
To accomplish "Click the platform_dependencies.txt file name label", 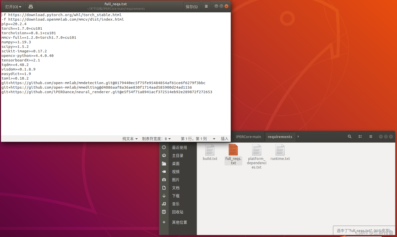I will point(257,163).
